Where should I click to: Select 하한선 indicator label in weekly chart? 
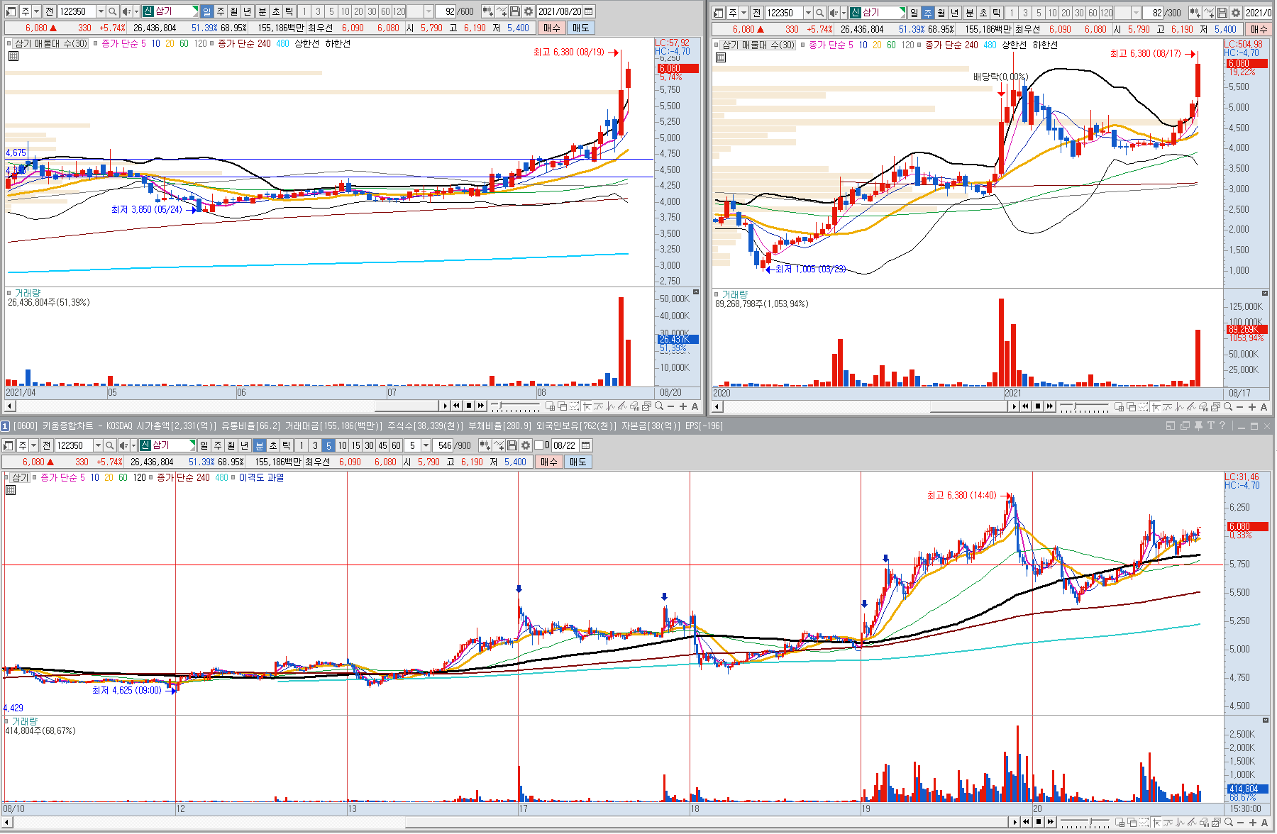pyautogui.click(x=1045, y=45)
